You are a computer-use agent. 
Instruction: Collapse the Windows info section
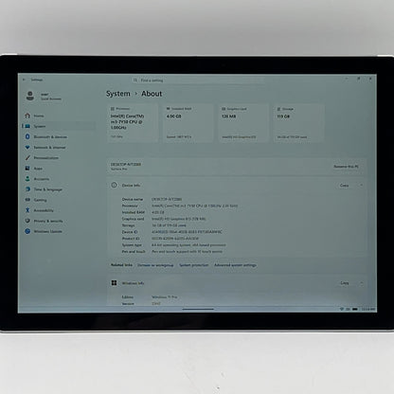(x=362, y=283)
